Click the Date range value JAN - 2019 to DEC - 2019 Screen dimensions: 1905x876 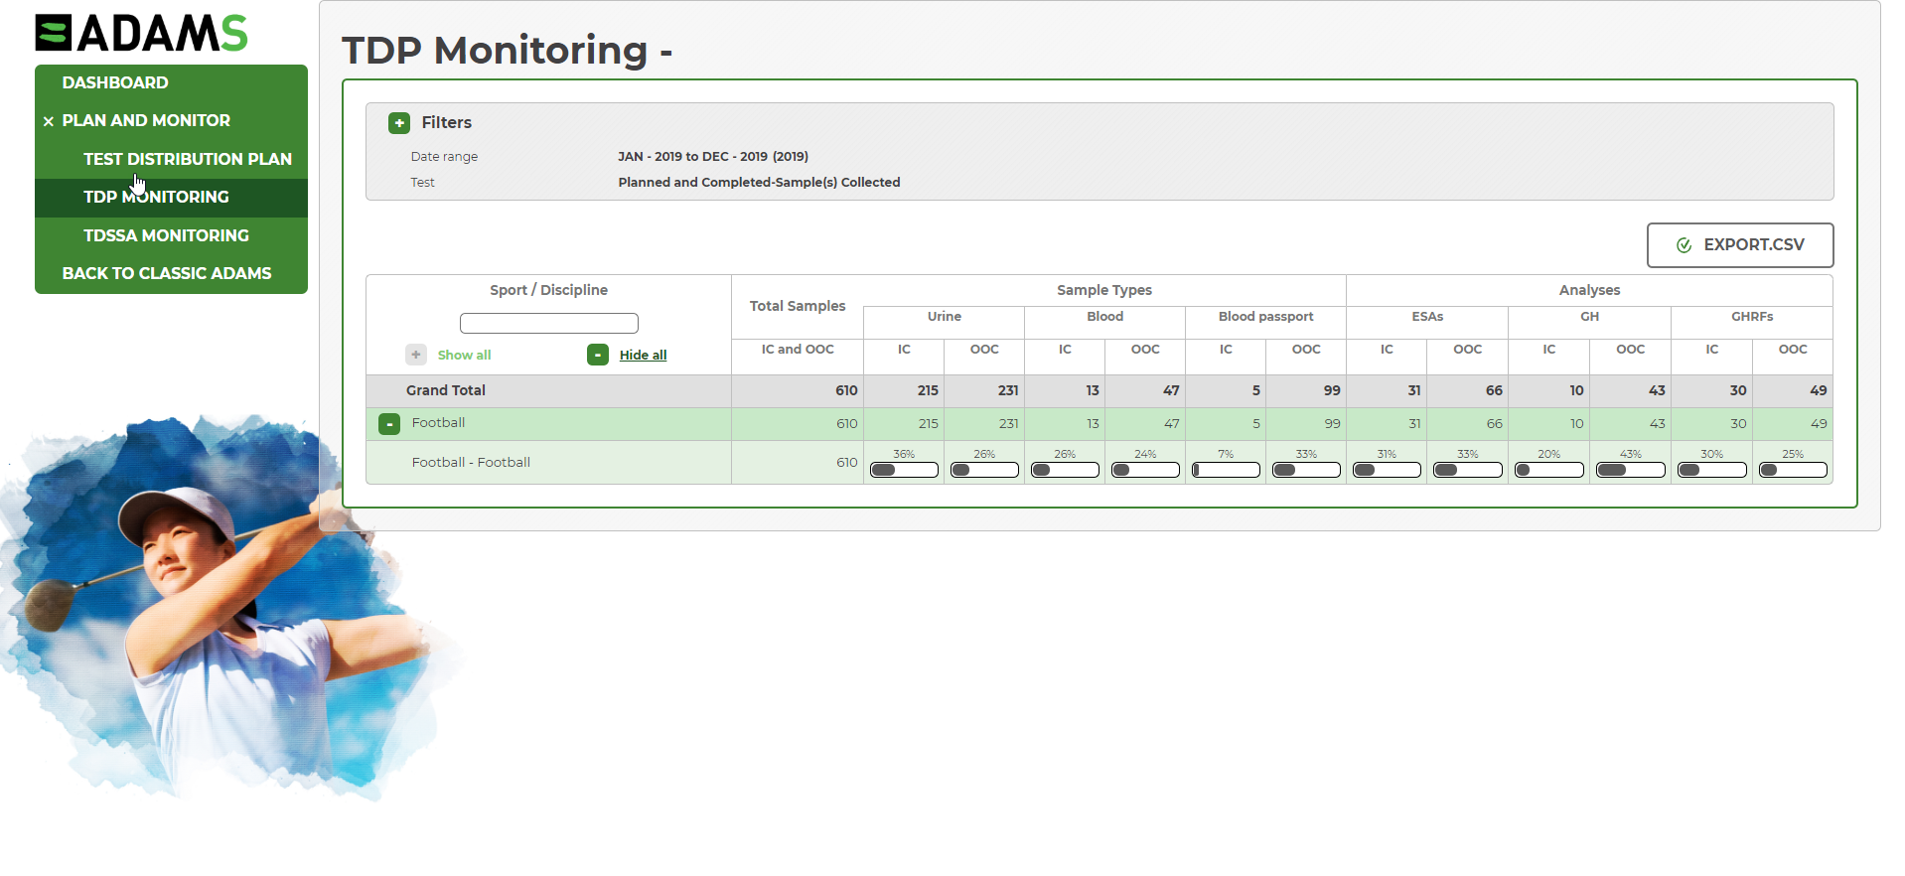(x=713, y=157)
